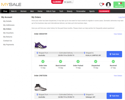Click estimated delivery 20/09/19 to 25/09/19

tap(66, 55)
